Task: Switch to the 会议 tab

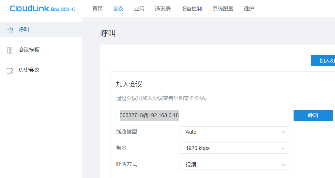Action: pos(118,9)
